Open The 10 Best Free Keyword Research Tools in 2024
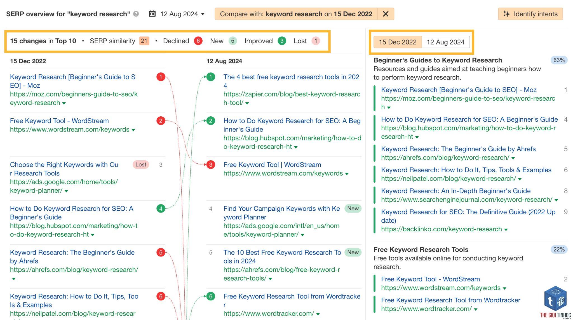573x320 pixels. point(282,257)
